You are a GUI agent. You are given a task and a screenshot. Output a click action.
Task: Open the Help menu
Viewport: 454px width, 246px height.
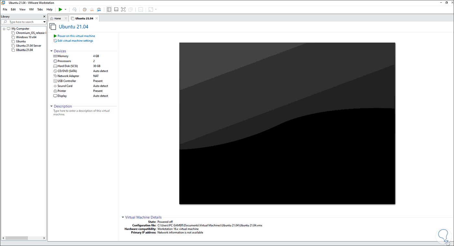49,9
